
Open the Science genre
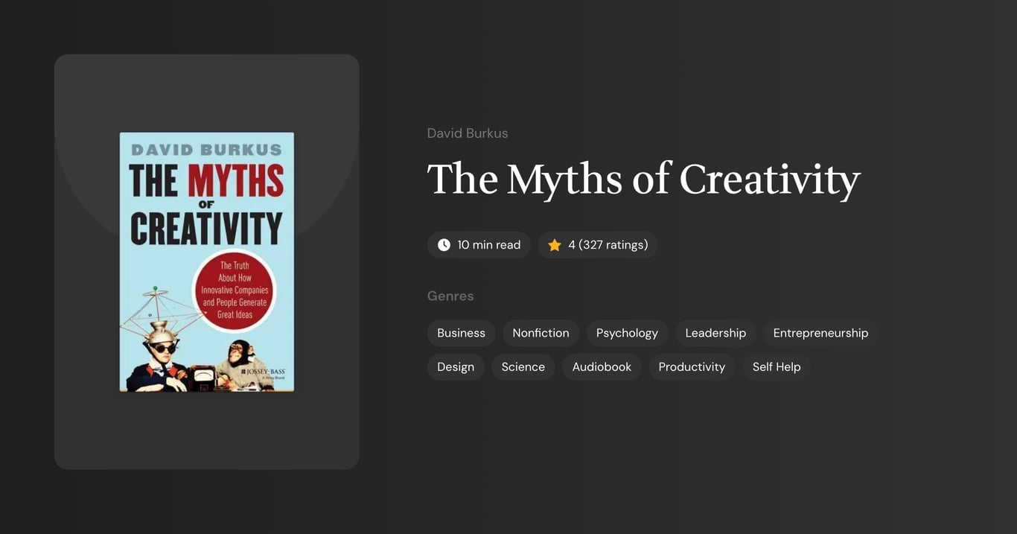(x=523, y=366)
